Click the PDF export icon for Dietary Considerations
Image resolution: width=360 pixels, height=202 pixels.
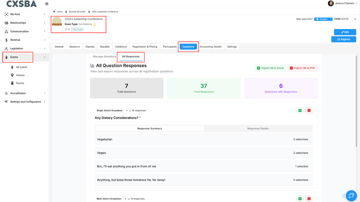(309, 111)
